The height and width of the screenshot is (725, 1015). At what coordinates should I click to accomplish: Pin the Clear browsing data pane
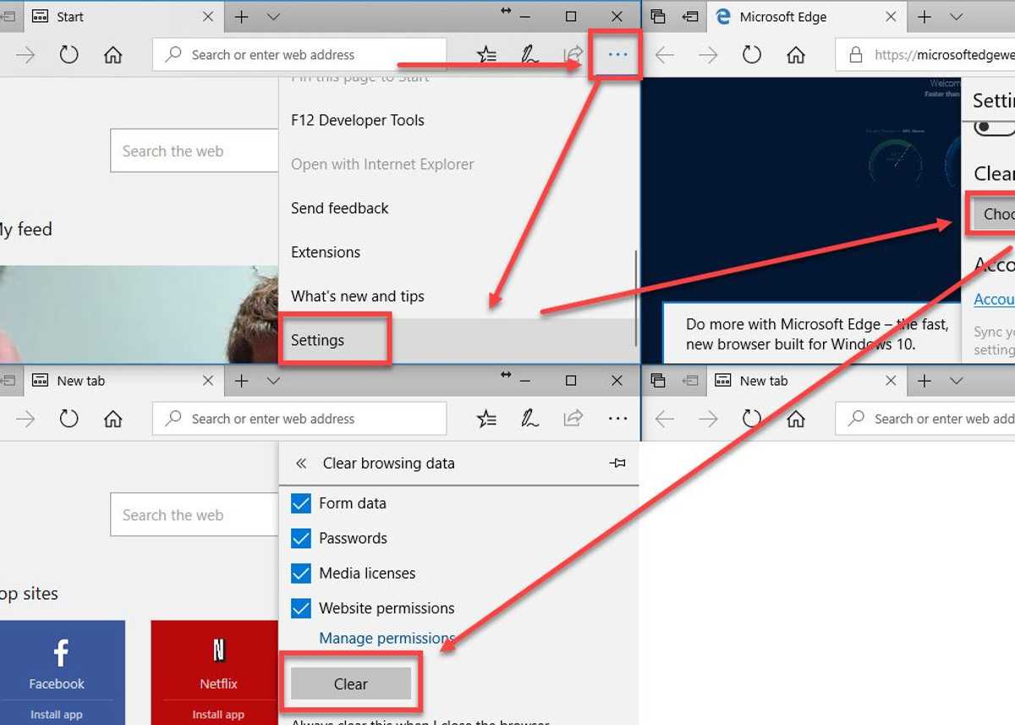(617, 464)
